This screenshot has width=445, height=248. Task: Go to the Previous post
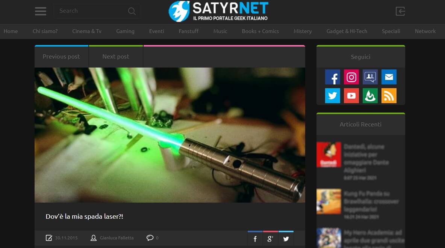[x=61, y=57]
